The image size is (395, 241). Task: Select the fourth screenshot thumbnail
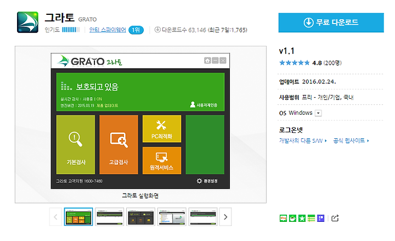[172, 217]
